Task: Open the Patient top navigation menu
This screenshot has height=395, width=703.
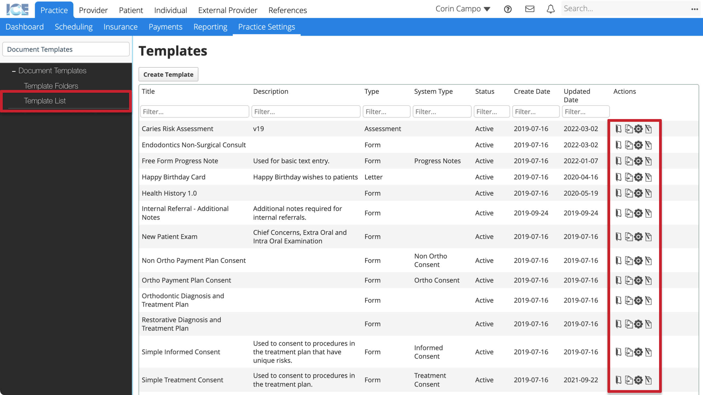Action: (130, 10)
